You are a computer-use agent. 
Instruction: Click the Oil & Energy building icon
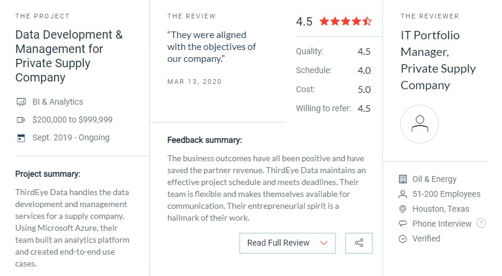click(x=403, y=179)
